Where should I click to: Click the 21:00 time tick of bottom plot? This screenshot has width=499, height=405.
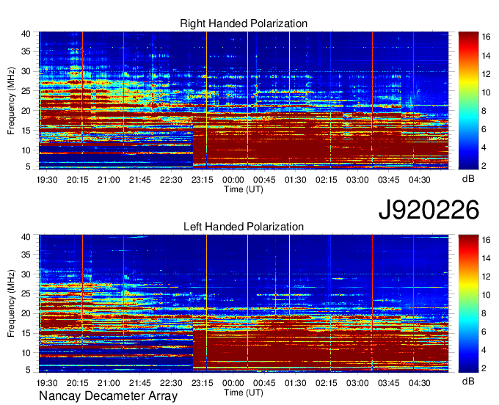pyautogui.click(x=109, y=383)
